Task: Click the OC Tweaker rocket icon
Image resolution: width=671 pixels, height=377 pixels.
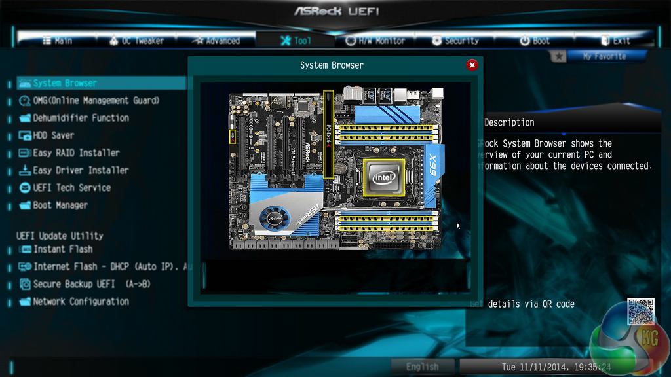Action: (x=113, y=41)
